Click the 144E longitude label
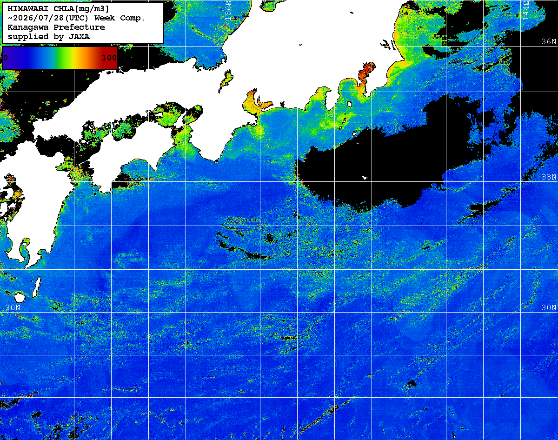This screenshot has width=558, height=440. point(525,9)
